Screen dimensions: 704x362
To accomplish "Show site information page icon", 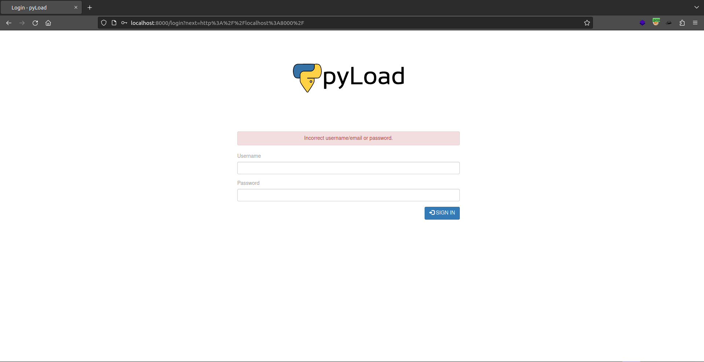I will pyautogui.click(x=114, y=23).
